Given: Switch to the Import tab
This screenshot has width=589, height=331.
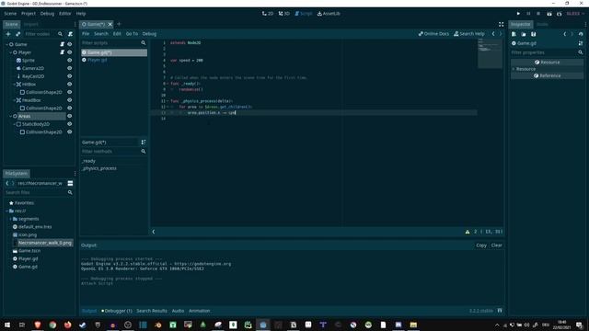Looking at the screenshot, I should pos(30,25).
